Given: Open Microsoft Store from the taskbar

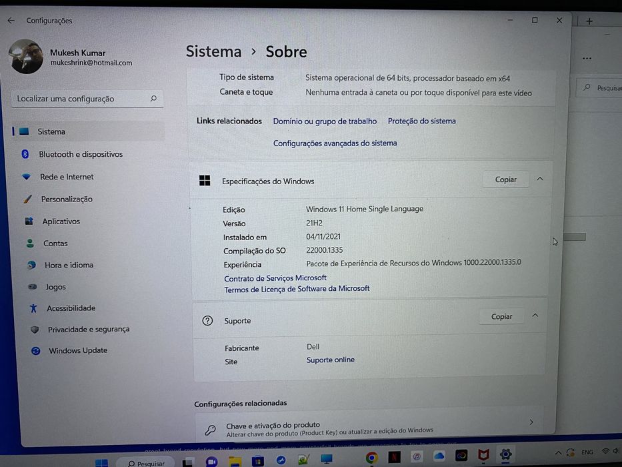Looking at the screenshot, I should (x=258, y=462).
